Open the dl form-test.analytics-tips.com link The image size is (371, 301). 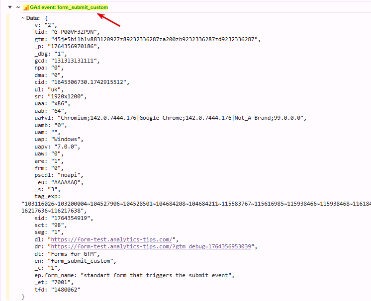click(112, 239)
